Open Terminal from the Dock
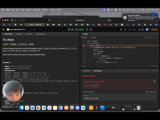160x120 pixels. pos(108,108)
